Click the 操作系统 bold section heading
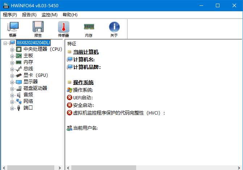 [83, 82]
